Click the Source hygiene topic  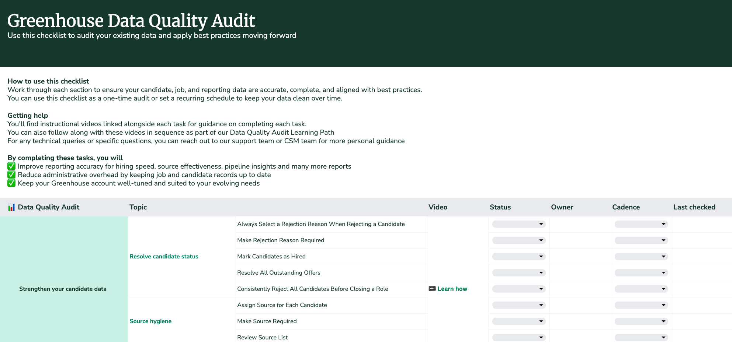tap(150, 321)
